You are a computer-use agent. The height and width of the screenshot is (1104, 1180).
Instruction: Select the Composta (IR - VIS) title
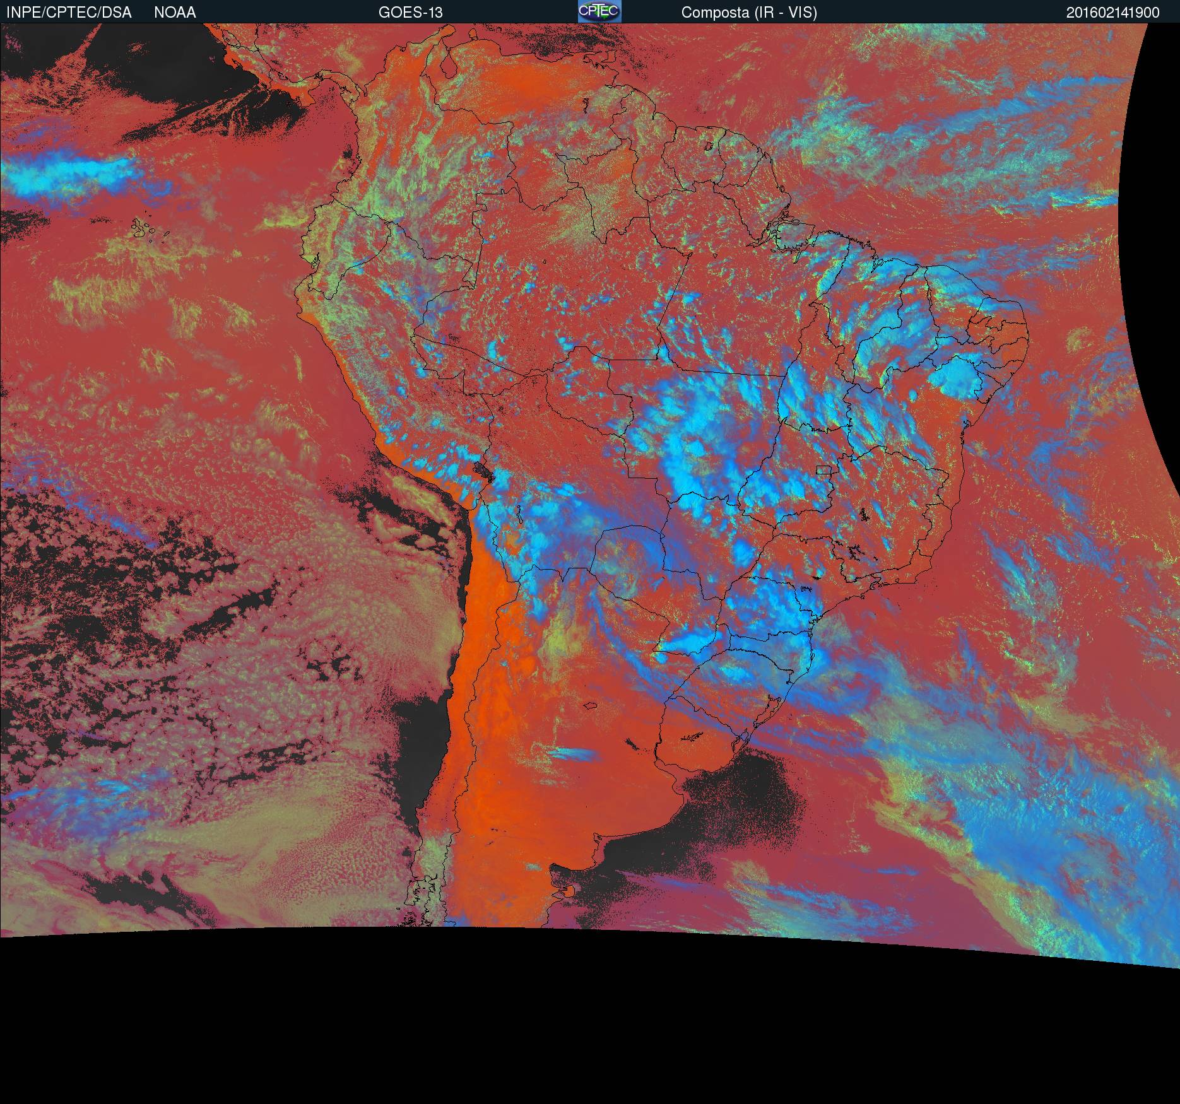749,13
